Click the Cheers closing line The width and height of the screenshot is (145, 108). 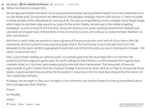click(x=11, y=90)
